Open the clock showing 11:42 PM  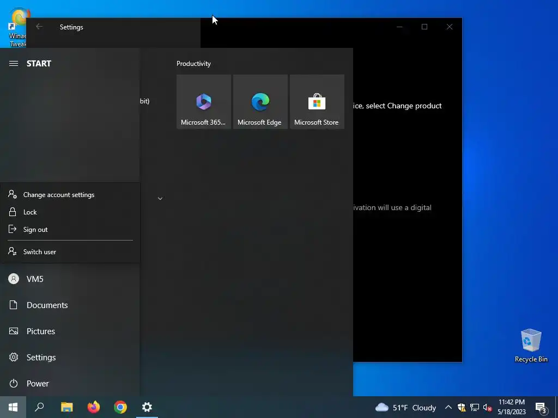click(x=512, y=407)
